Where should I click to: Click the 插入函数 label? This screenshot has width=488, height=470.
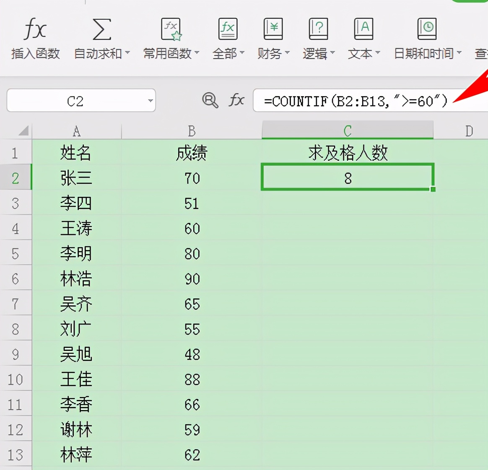coord(35,54)
